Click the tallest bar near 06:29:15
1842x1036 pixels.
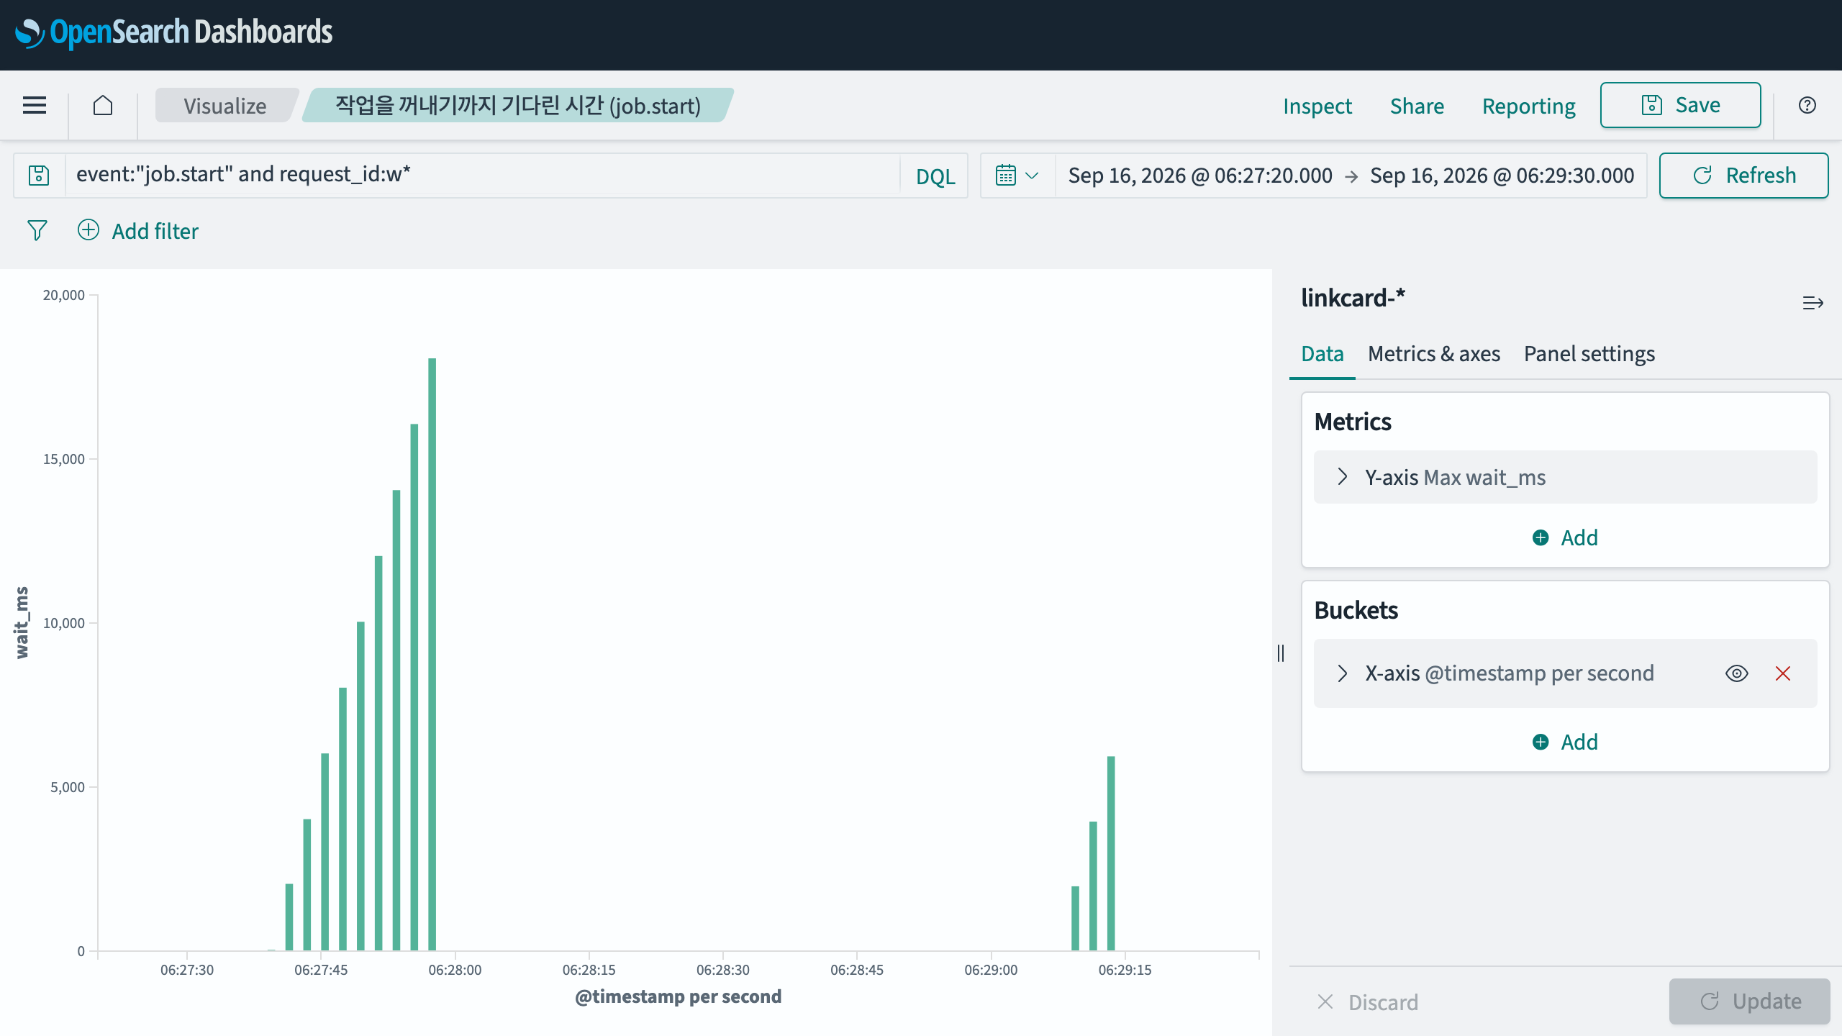click(x=1111, y=853)
